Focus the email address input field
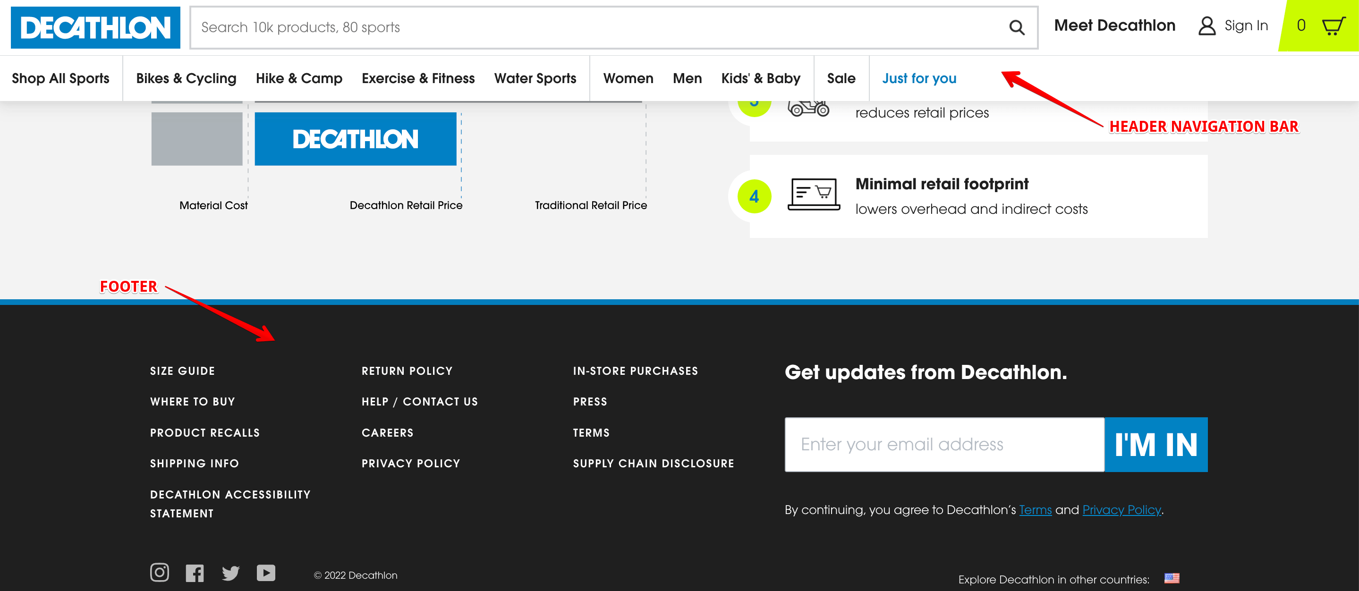This screenshot has width=1359, height=591. pos(944,445)
